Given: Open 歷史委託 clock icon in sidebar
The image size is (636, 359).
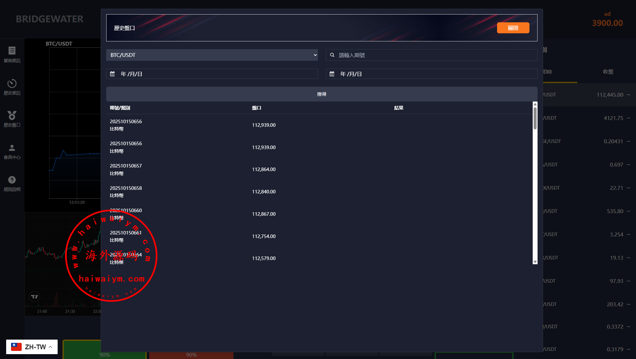Looking at the screenshot, I should 12,83.
